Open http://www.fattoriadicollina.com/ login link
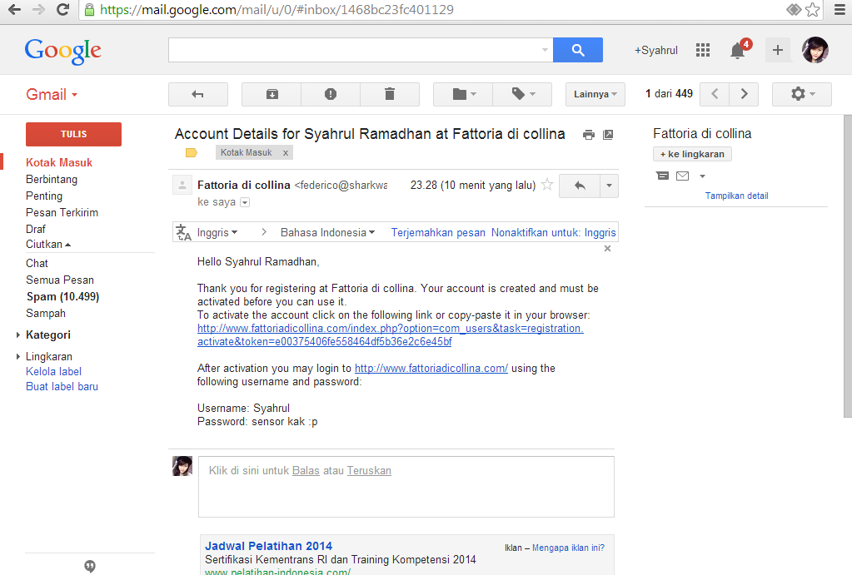852x575 pixels. 431,368
